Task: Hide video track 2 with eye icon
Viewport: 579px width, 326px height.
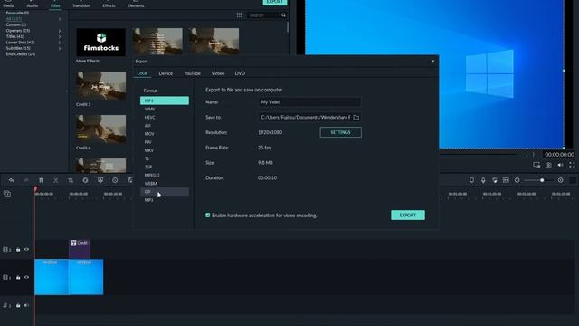Action: (26, 250)
